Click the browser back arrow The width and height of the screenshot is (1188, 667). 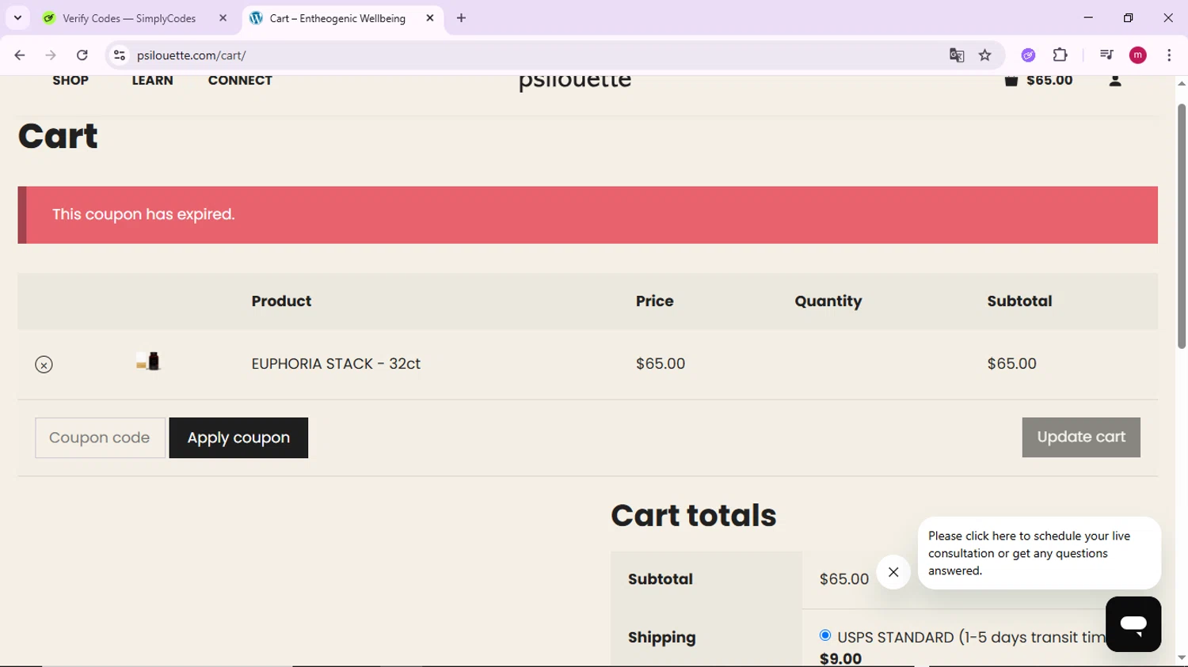click(20, 55)
